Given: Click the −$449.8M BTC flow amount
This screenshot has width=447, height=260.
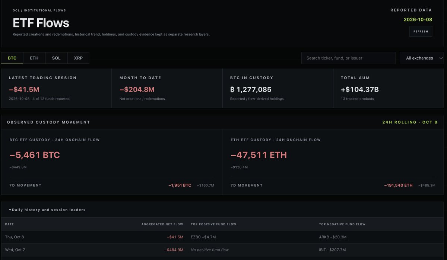Looking at the screenshot, I should click(18, 167).
